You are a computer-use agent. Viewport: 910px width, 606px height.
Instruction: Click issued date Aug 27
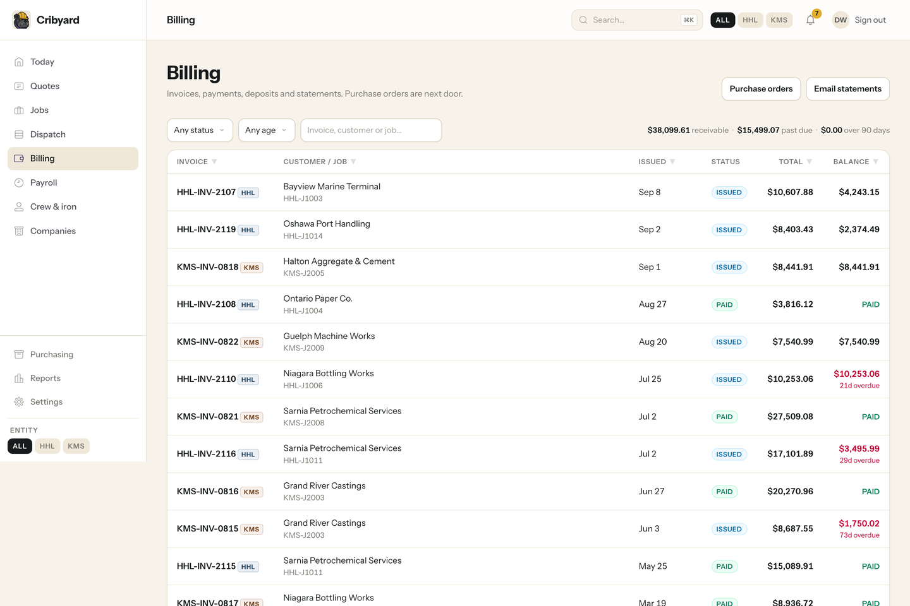click(x=652, y=304)
